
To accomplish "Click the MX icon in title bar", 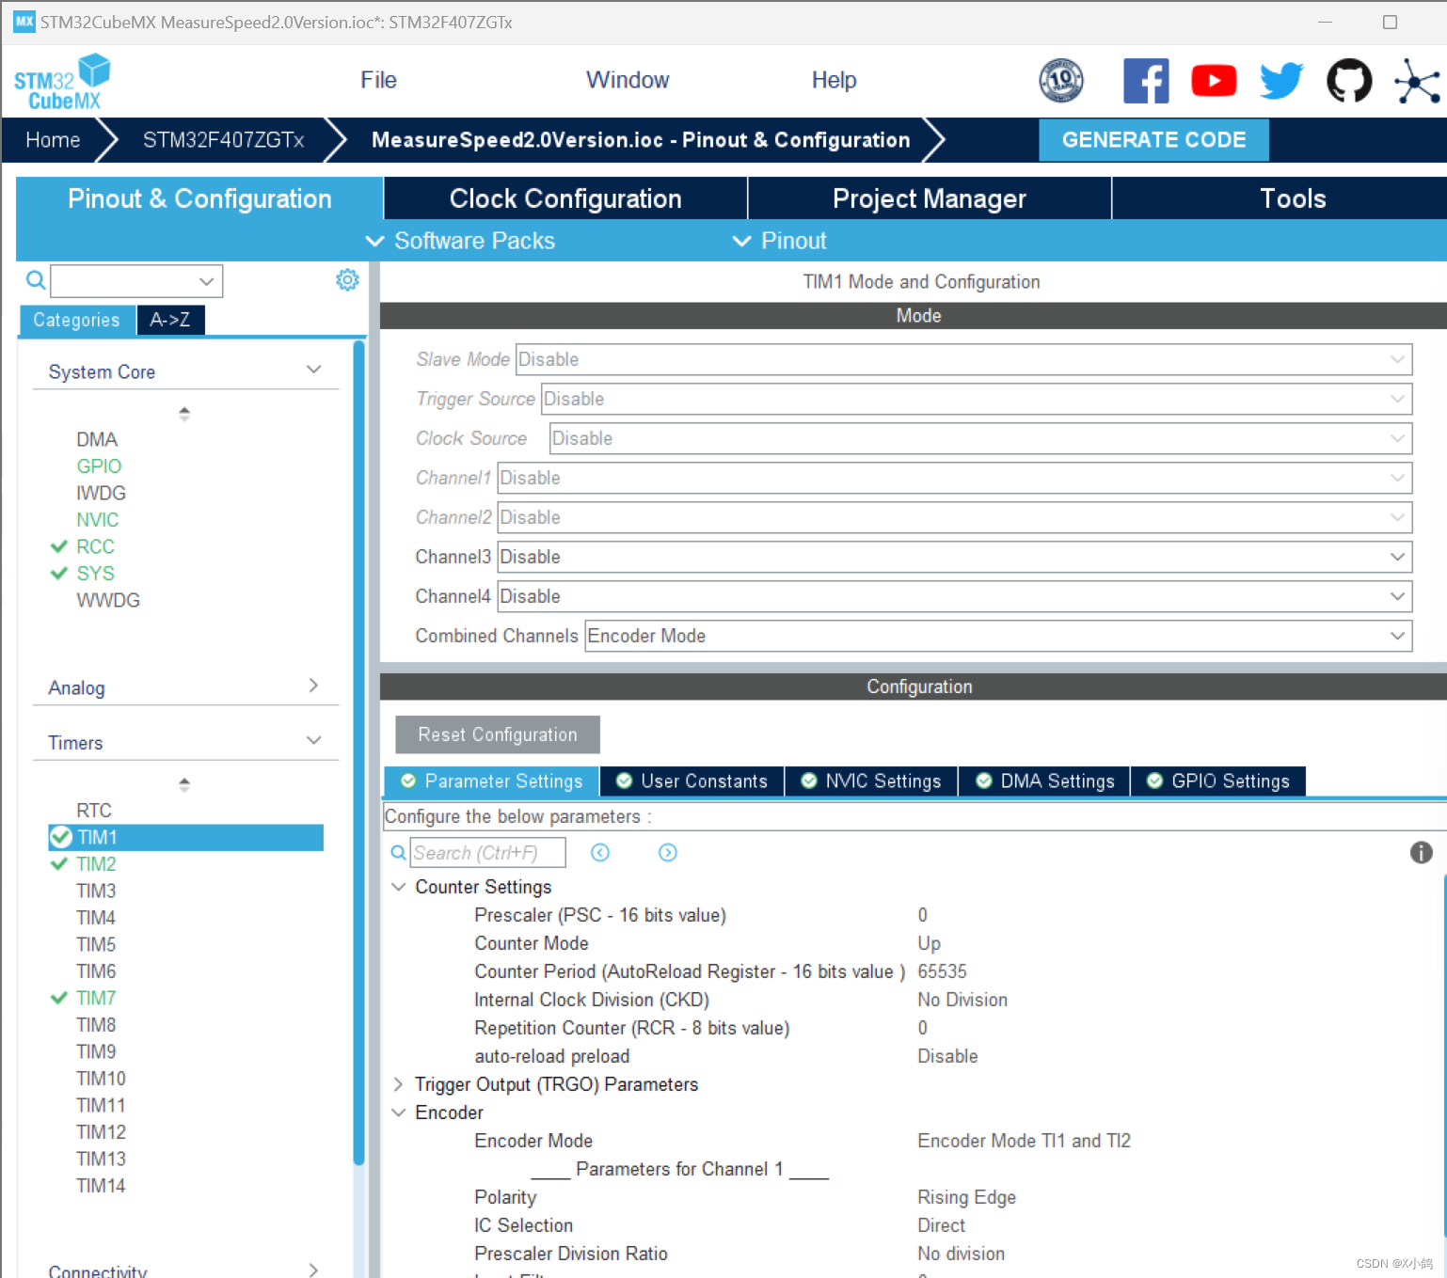I will tap(24, 21).
